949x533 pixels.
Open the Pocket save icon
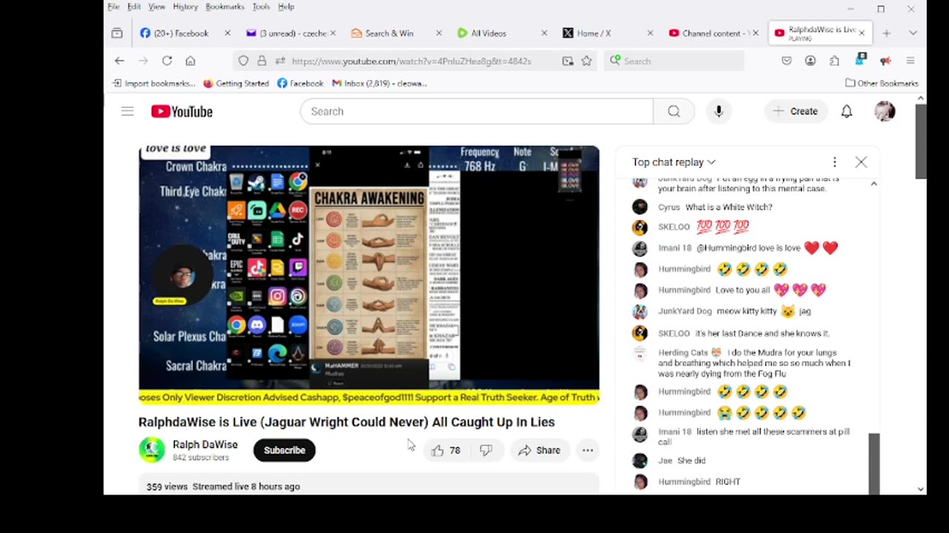coord(787,61)
